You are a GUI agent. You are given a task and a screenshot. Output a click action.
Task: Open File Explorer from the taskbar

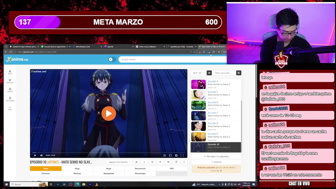coord(84,185)
